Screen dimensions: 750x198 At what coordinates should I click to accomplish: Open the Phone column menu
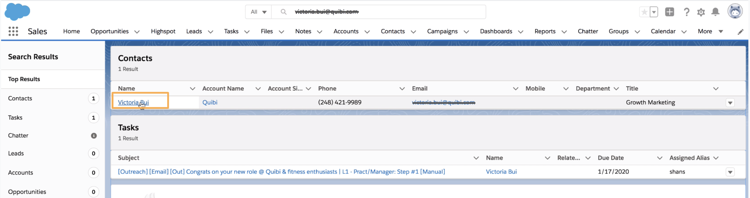point(402,89)
